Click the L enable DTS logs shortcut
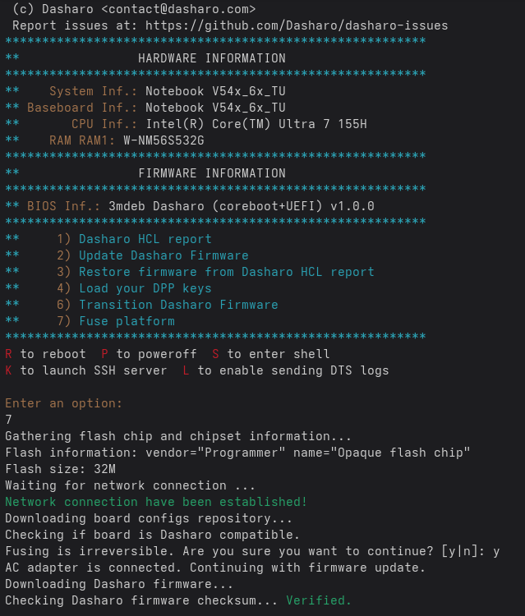This screenshot has width=525, height=616. [187, 370]
